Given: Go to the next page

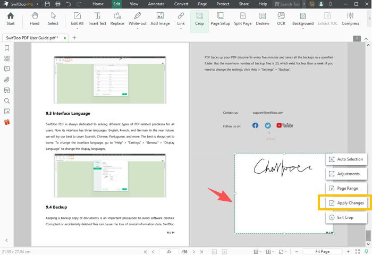Looking at the screenshot, I should [194, 252].
